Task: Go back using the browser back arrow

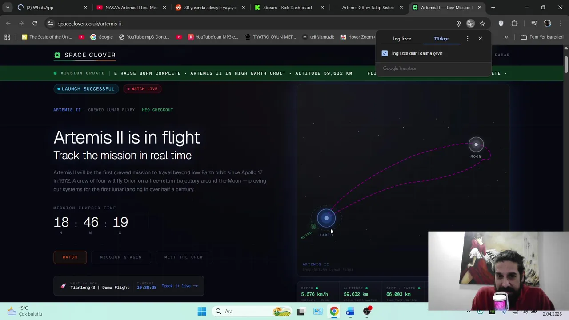Action: pos(8,24)
